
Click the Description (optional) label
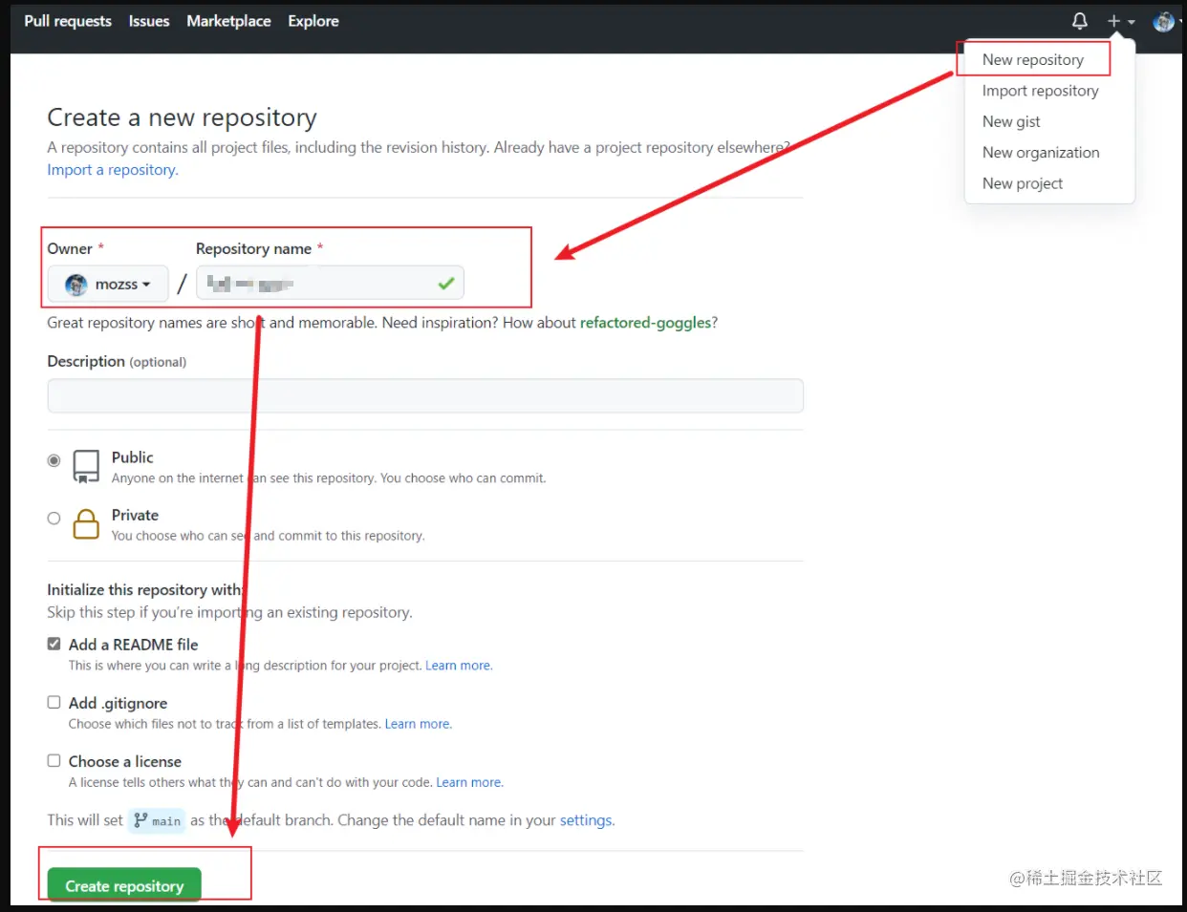117,361
